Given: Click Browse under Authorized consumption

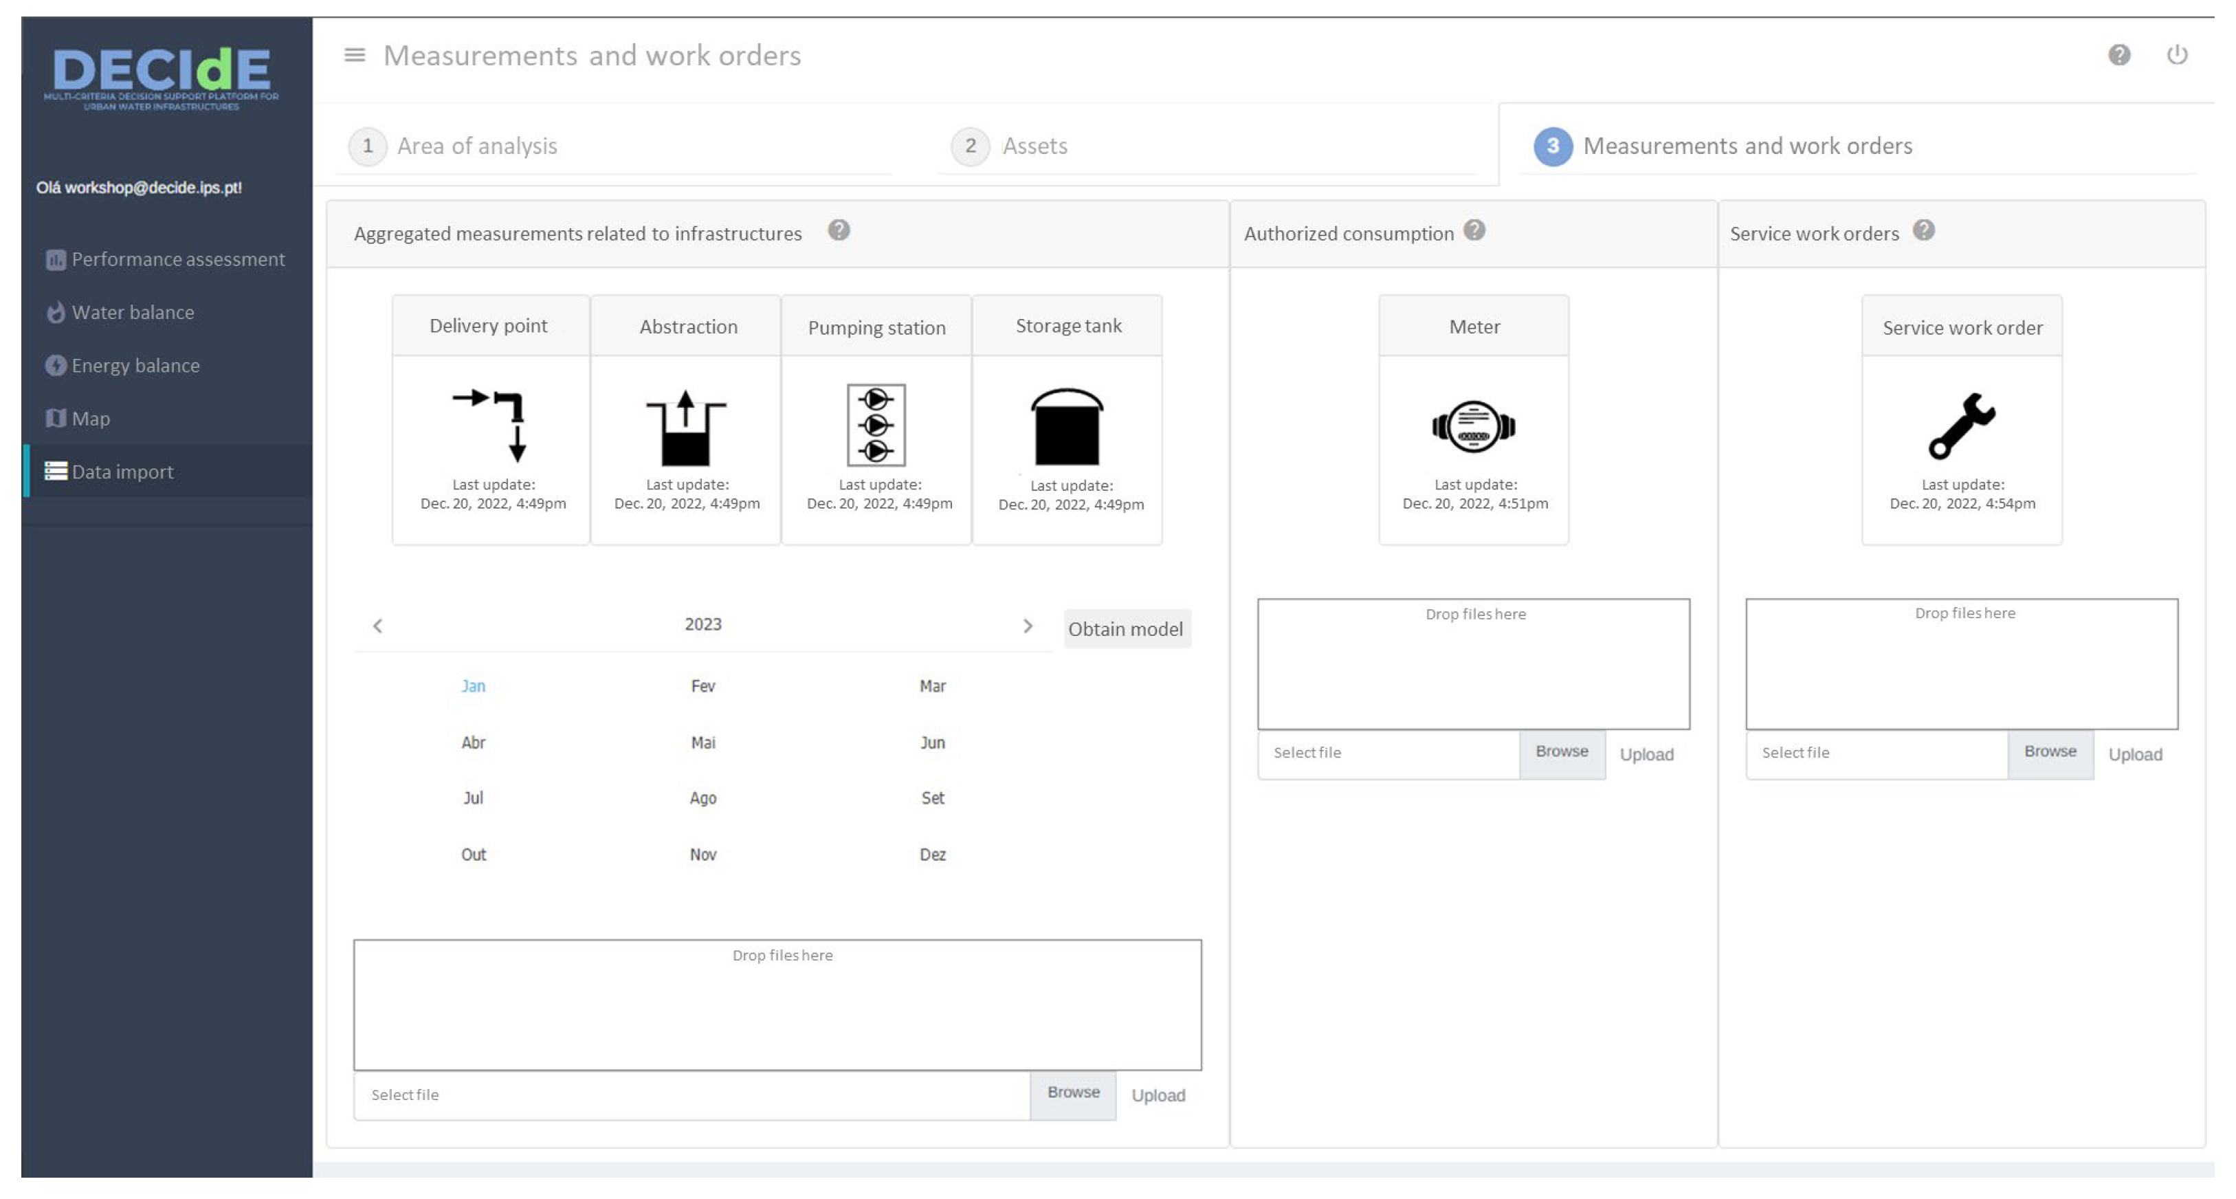Looking at the screenshot, I should (1562, 752).
